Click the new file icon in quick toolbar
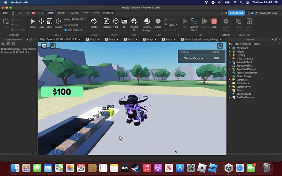The height and width of the screenshot is (176, 282). pos(13,13)
